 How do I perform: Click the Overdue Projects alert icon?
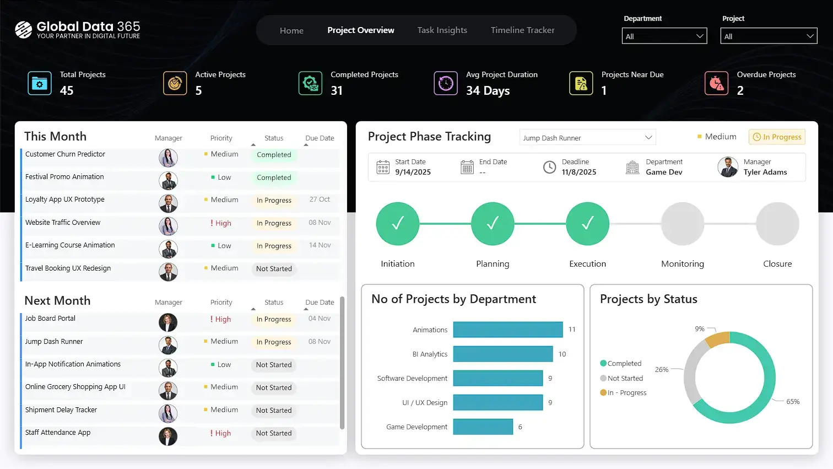pos(716,83)
